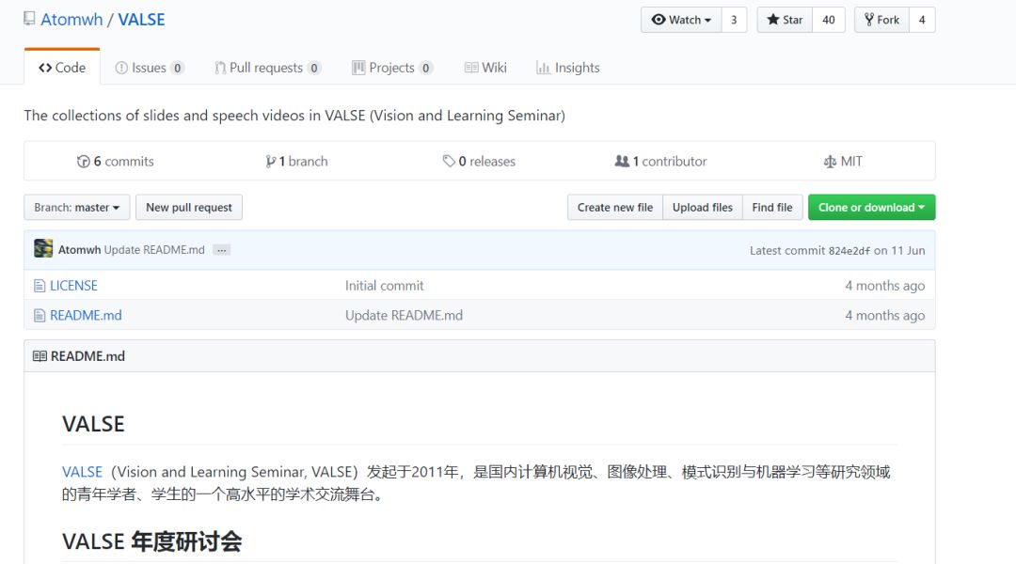This screenshot has width=1016, height=564.
Task: Click the people icon beside 1 contributor
Action: [x=622, y=162]
